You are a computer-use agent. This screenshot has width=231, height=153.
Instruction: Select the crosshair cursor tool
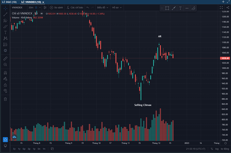(5, 8)
